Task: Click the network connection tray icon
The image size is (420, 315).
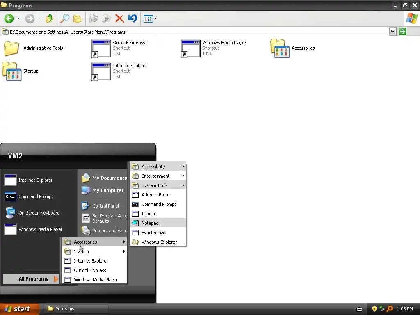Action: tap(382, 309)
